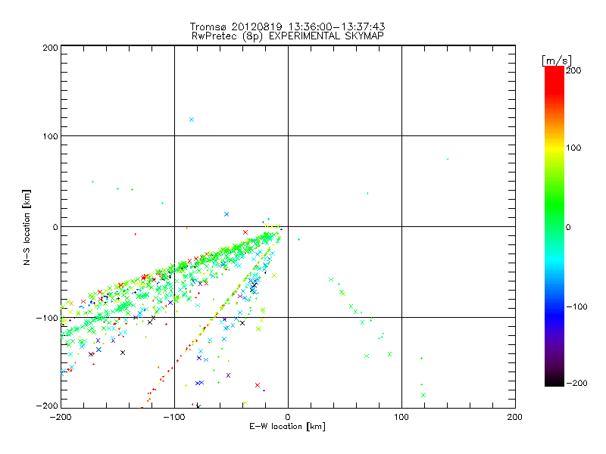
Task: Click the blue cross marker just above the 0 km line
Action: pyautogui.click(x=226, y=214)
